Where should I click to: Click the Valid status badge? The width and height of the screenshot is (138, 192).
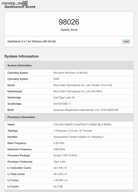pos(126,41)
